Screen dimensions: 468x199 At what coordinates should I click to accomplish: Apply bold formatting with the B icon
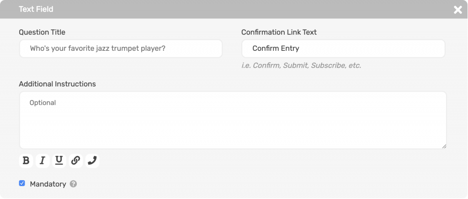[26, 161]
